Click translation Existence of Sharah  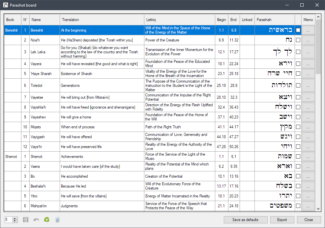point(102,74)
